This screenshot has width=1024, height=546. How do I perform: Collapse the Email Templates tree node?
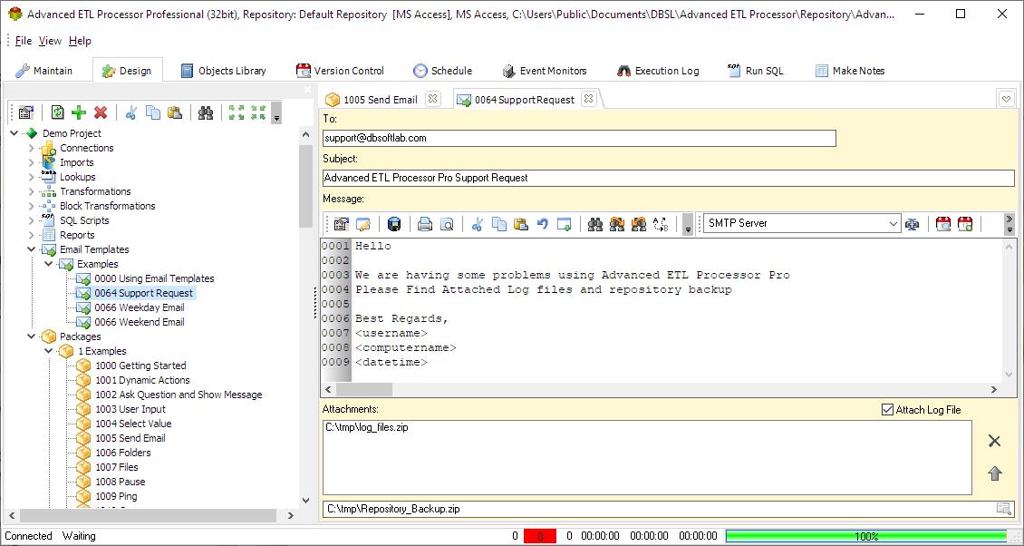(x=31, y=249)
